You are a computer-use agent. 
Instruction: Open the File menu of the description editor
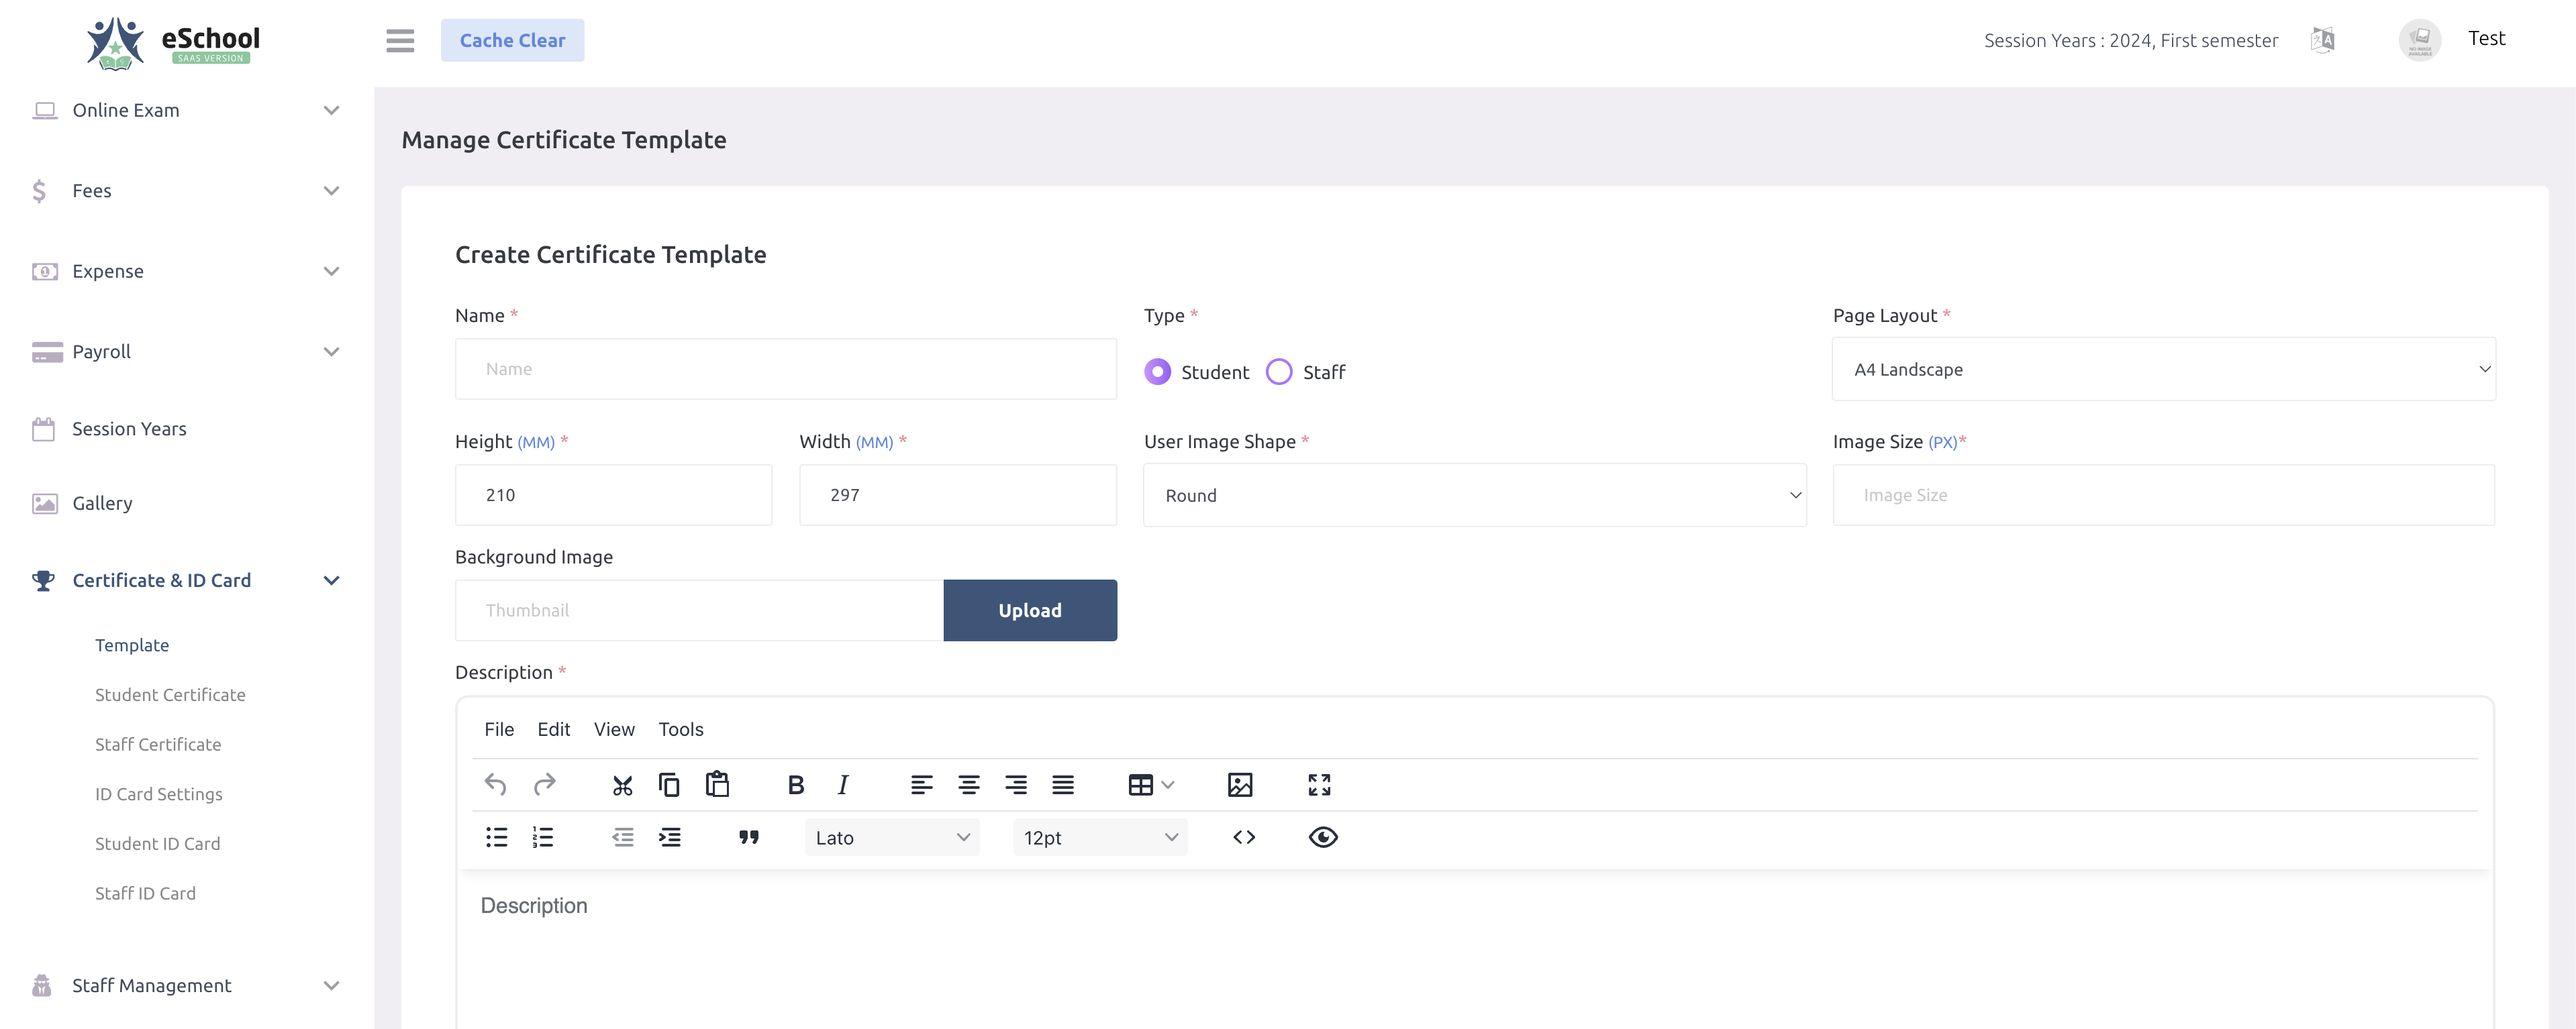click(499, 729)
